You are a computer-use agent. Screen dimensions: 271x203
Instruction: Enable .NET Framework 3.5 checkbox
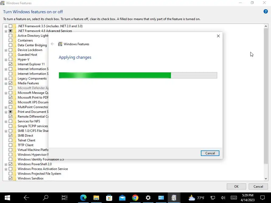coord(10,26)
